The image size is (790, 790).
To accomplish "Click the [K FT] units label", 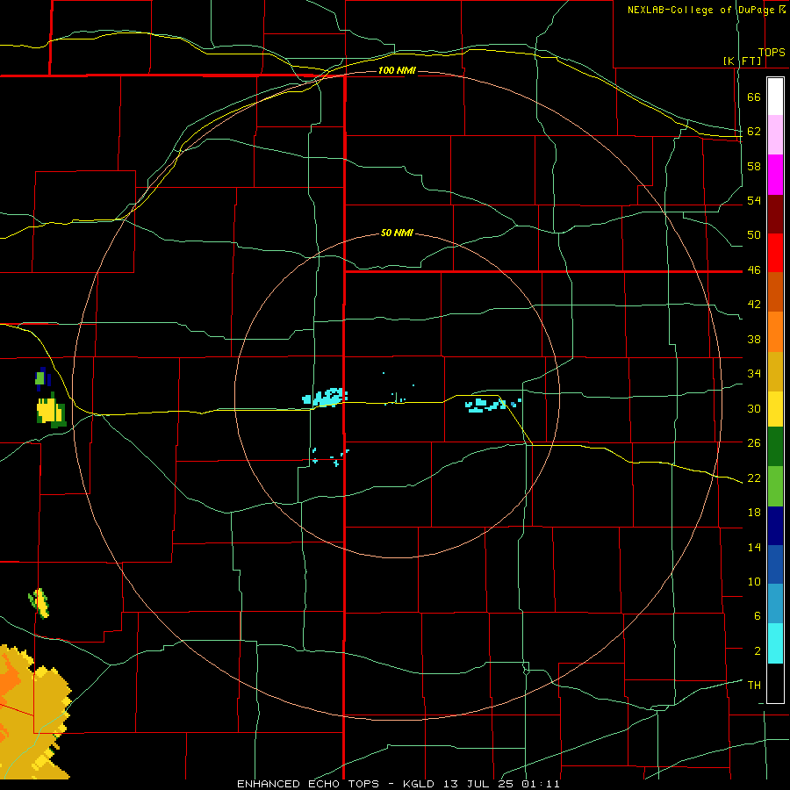I will (742, 61).
